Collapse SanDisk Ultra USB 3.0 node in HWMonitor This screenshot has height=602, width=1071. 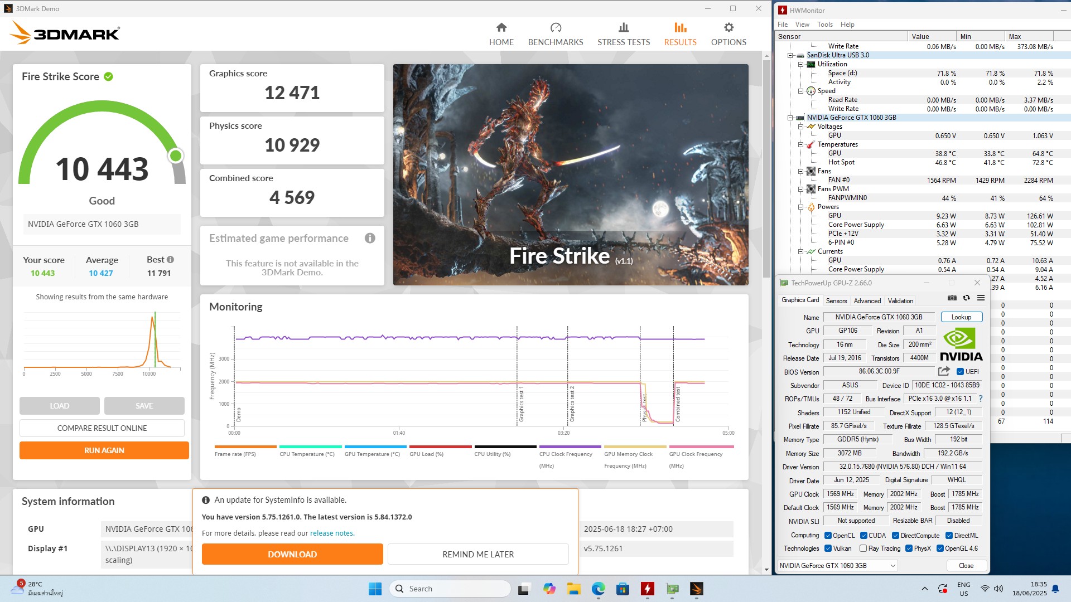coord(790,55)
